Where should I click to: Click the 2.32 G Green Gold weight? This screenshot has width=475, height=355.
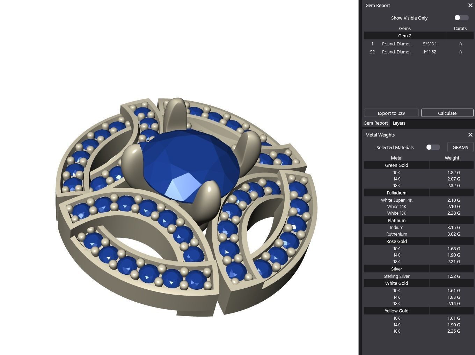point(454,185)
